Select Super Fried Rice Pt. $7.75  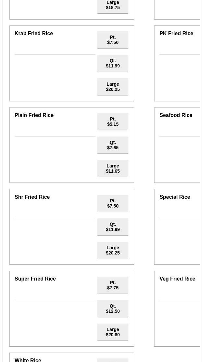point(113,285)
